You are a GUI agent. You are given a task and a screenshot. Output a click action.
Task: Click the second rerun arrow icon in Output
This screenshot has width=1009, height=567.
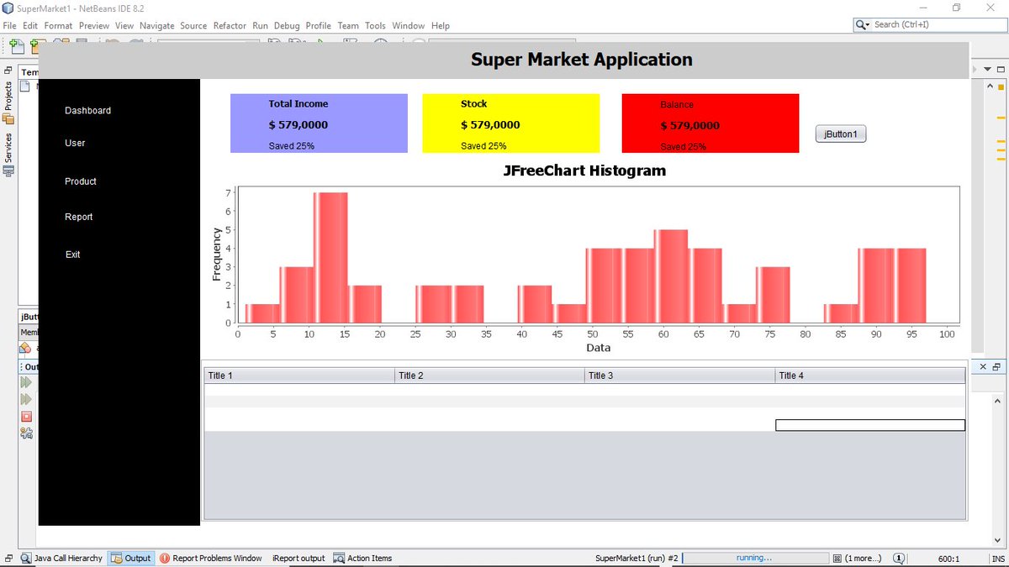[x=26, y=400]
